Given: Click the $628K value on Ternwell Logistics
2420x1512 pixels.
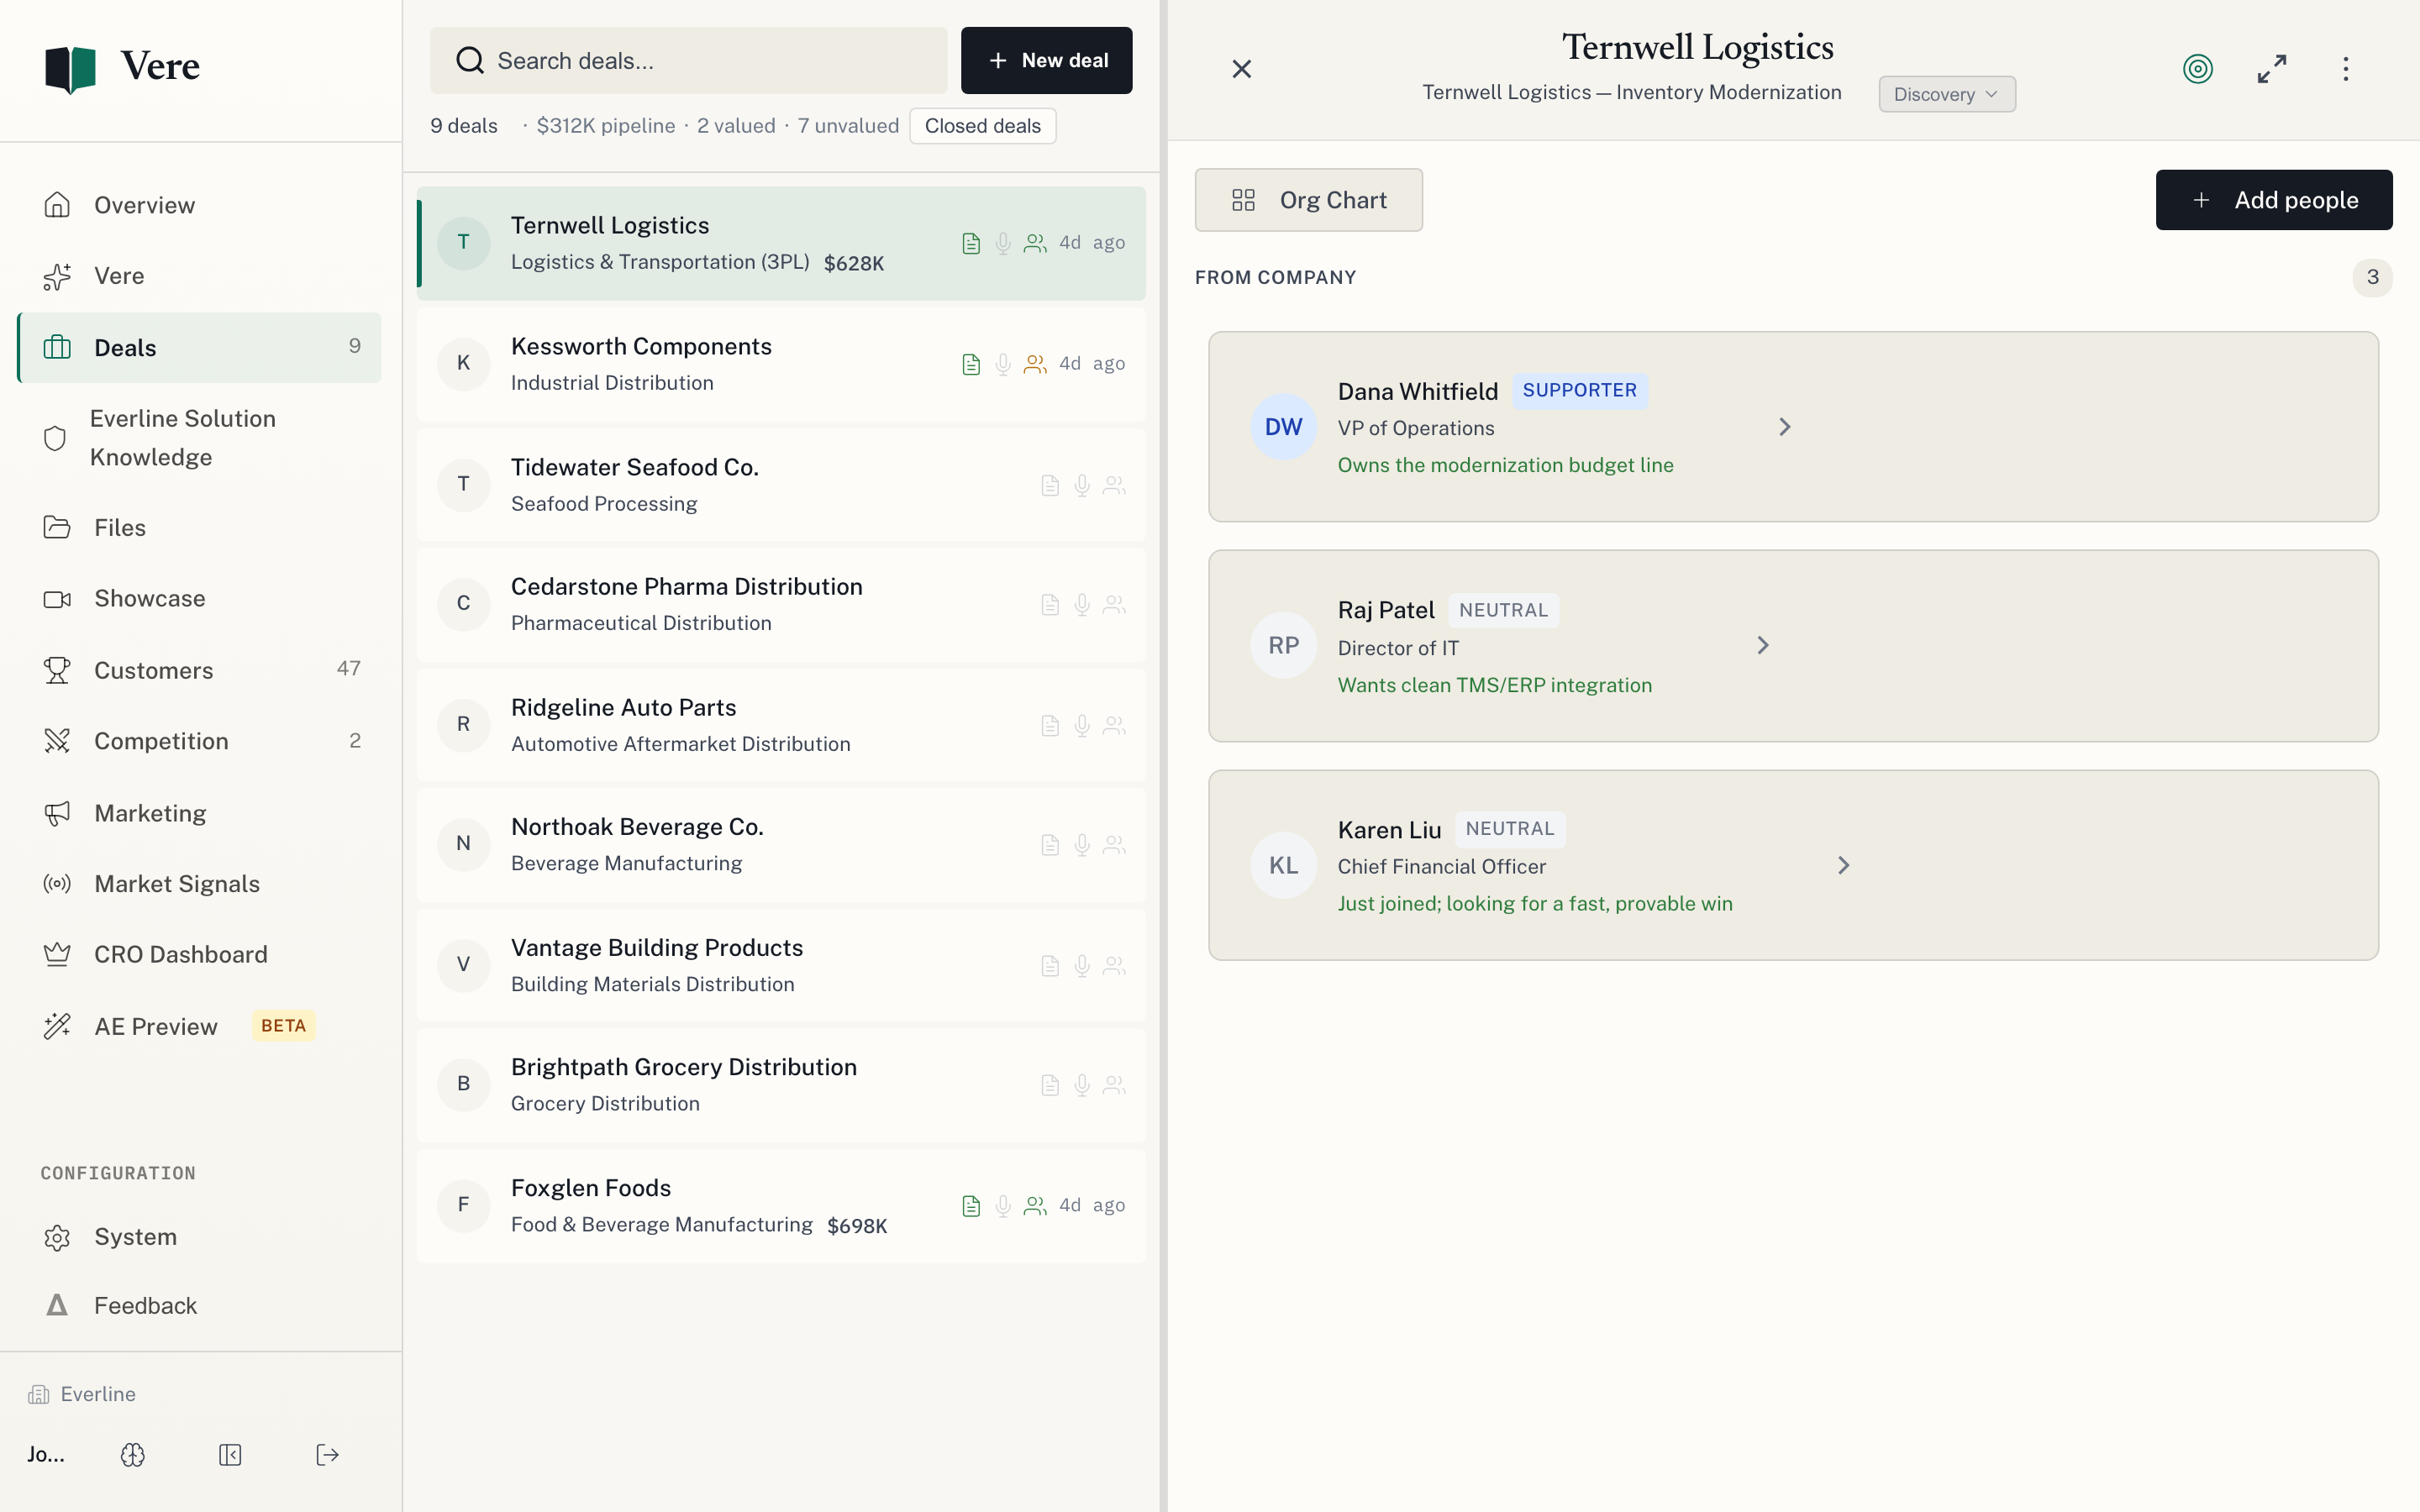Looking at the screenshot, I should point(854,263).
